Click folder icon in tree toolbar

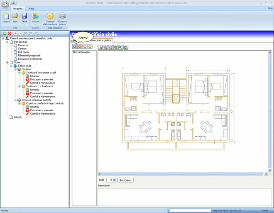point(37,33)
